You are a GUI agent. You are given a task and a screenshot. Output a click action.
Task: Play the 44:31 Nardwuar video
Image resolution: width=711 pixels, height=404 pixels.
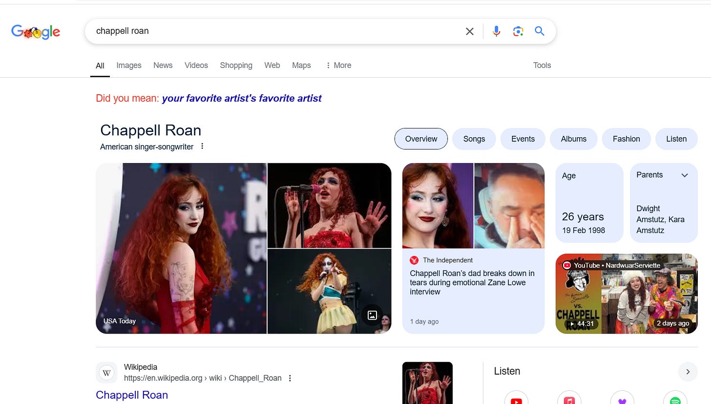pyautogui.click(x=627, y=294)
